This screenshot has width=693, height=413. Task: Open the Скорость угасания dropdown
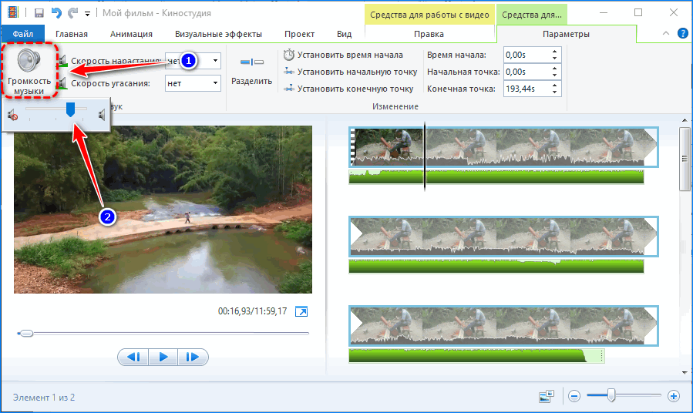(214, 82)
